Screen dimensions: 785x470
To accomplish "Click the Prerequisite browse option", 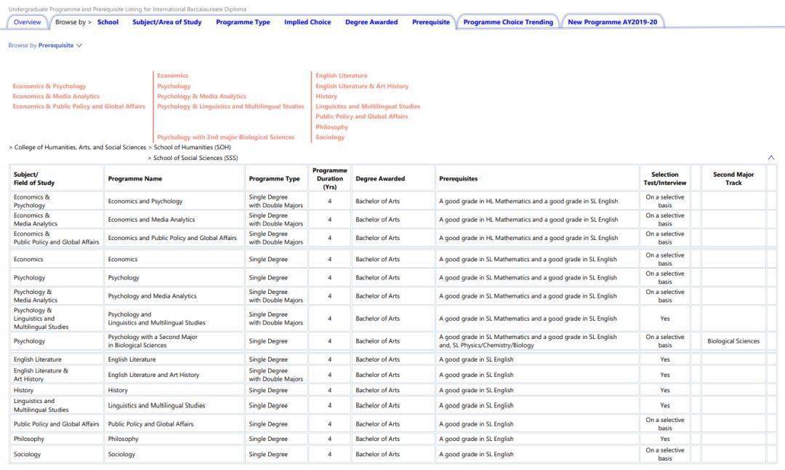I will [430, 23].
